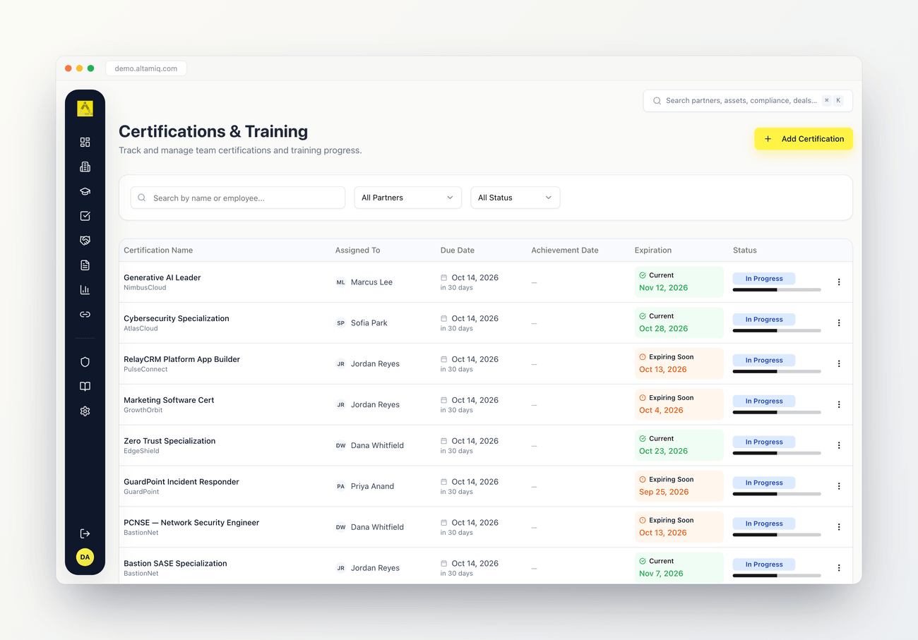
Task: Select the graduation cap sidebar icon
Action: (85, 192)
